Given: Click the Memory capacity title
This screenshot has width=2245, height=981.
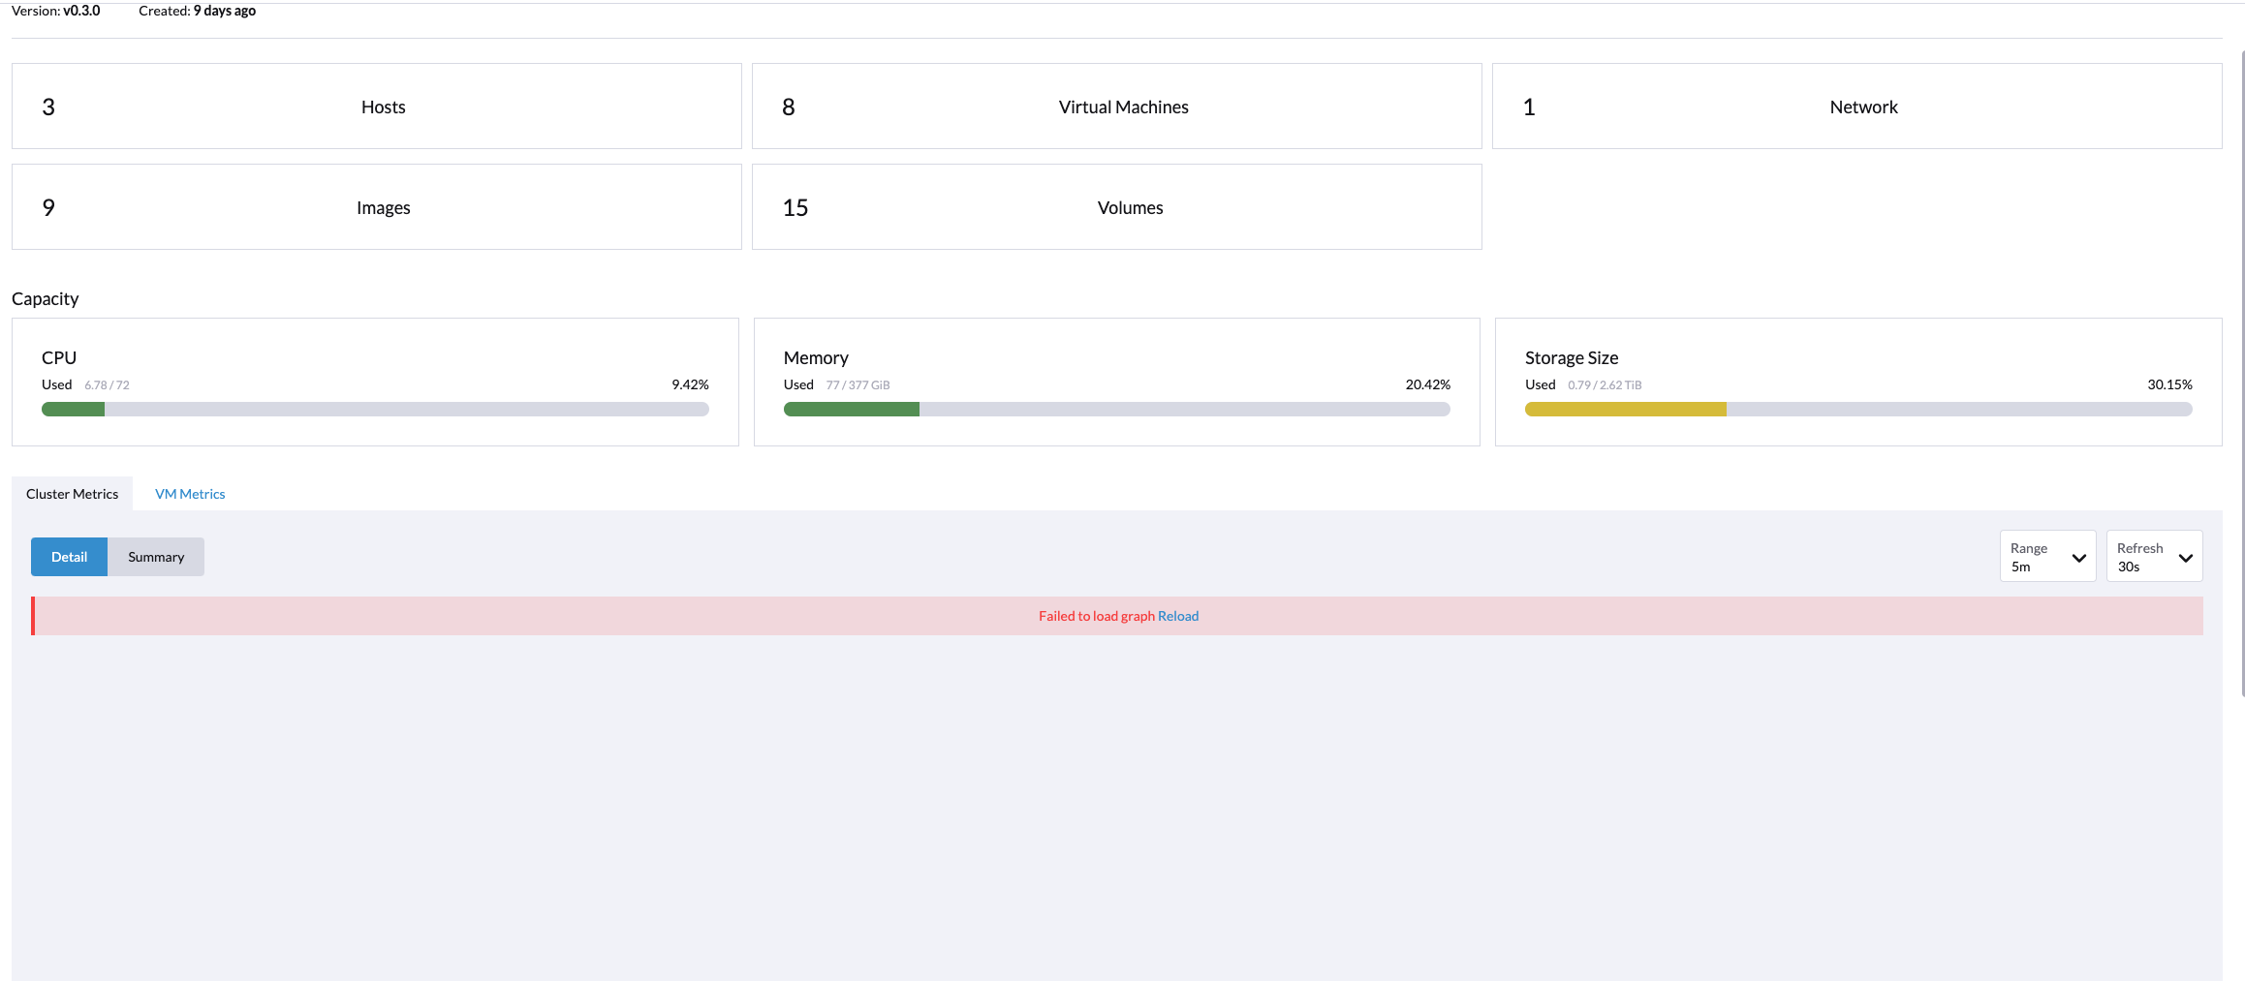Looking at the screenshot, I should pos(816,358).
